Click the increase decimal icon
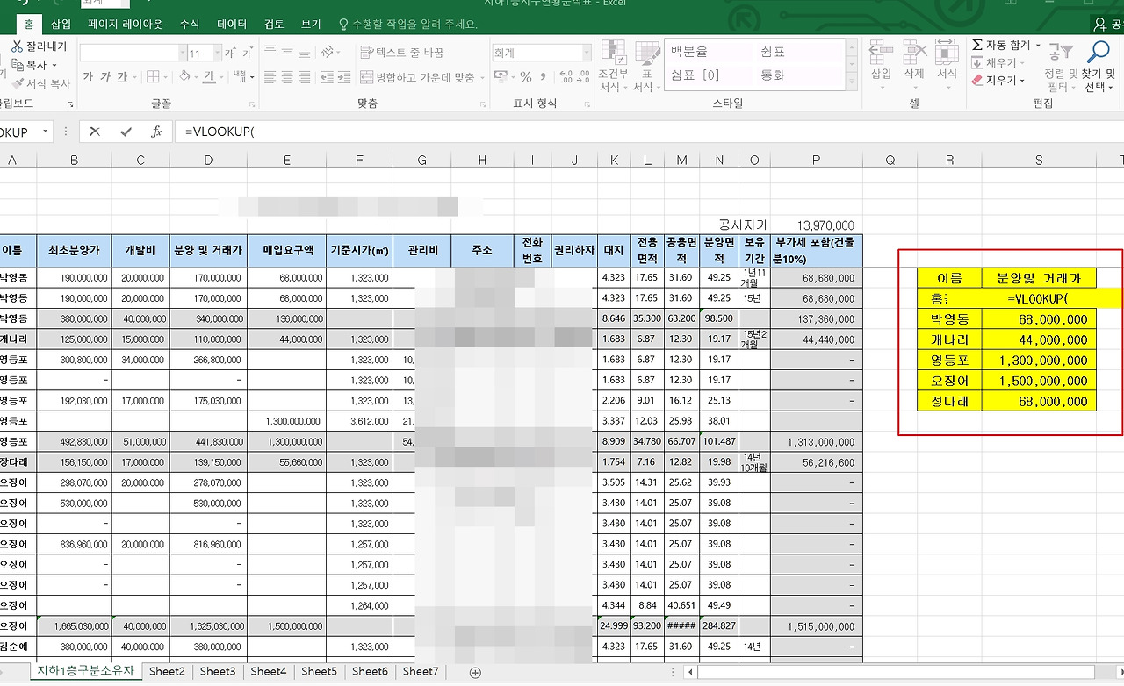This screenshot has height=686, width=1124. click(565, 77)
